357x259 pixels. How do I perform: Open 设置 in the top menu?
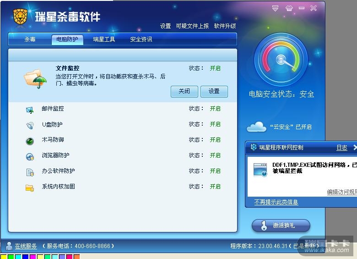pos(165,26)
